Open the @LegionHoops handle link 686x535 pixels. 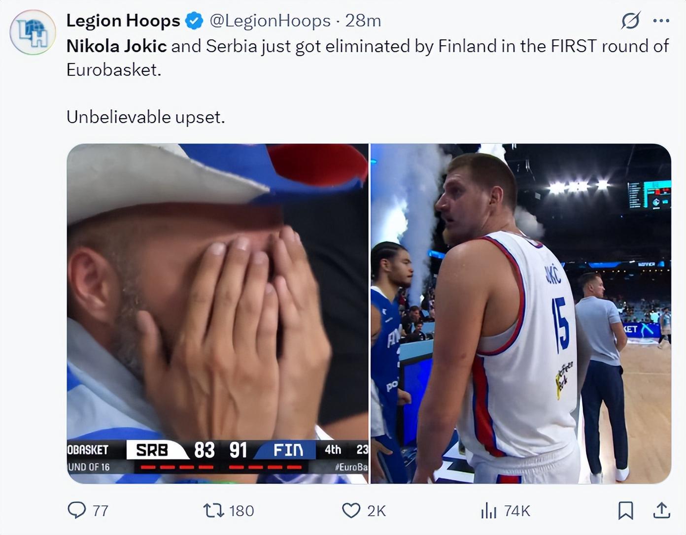pos(270,21)
